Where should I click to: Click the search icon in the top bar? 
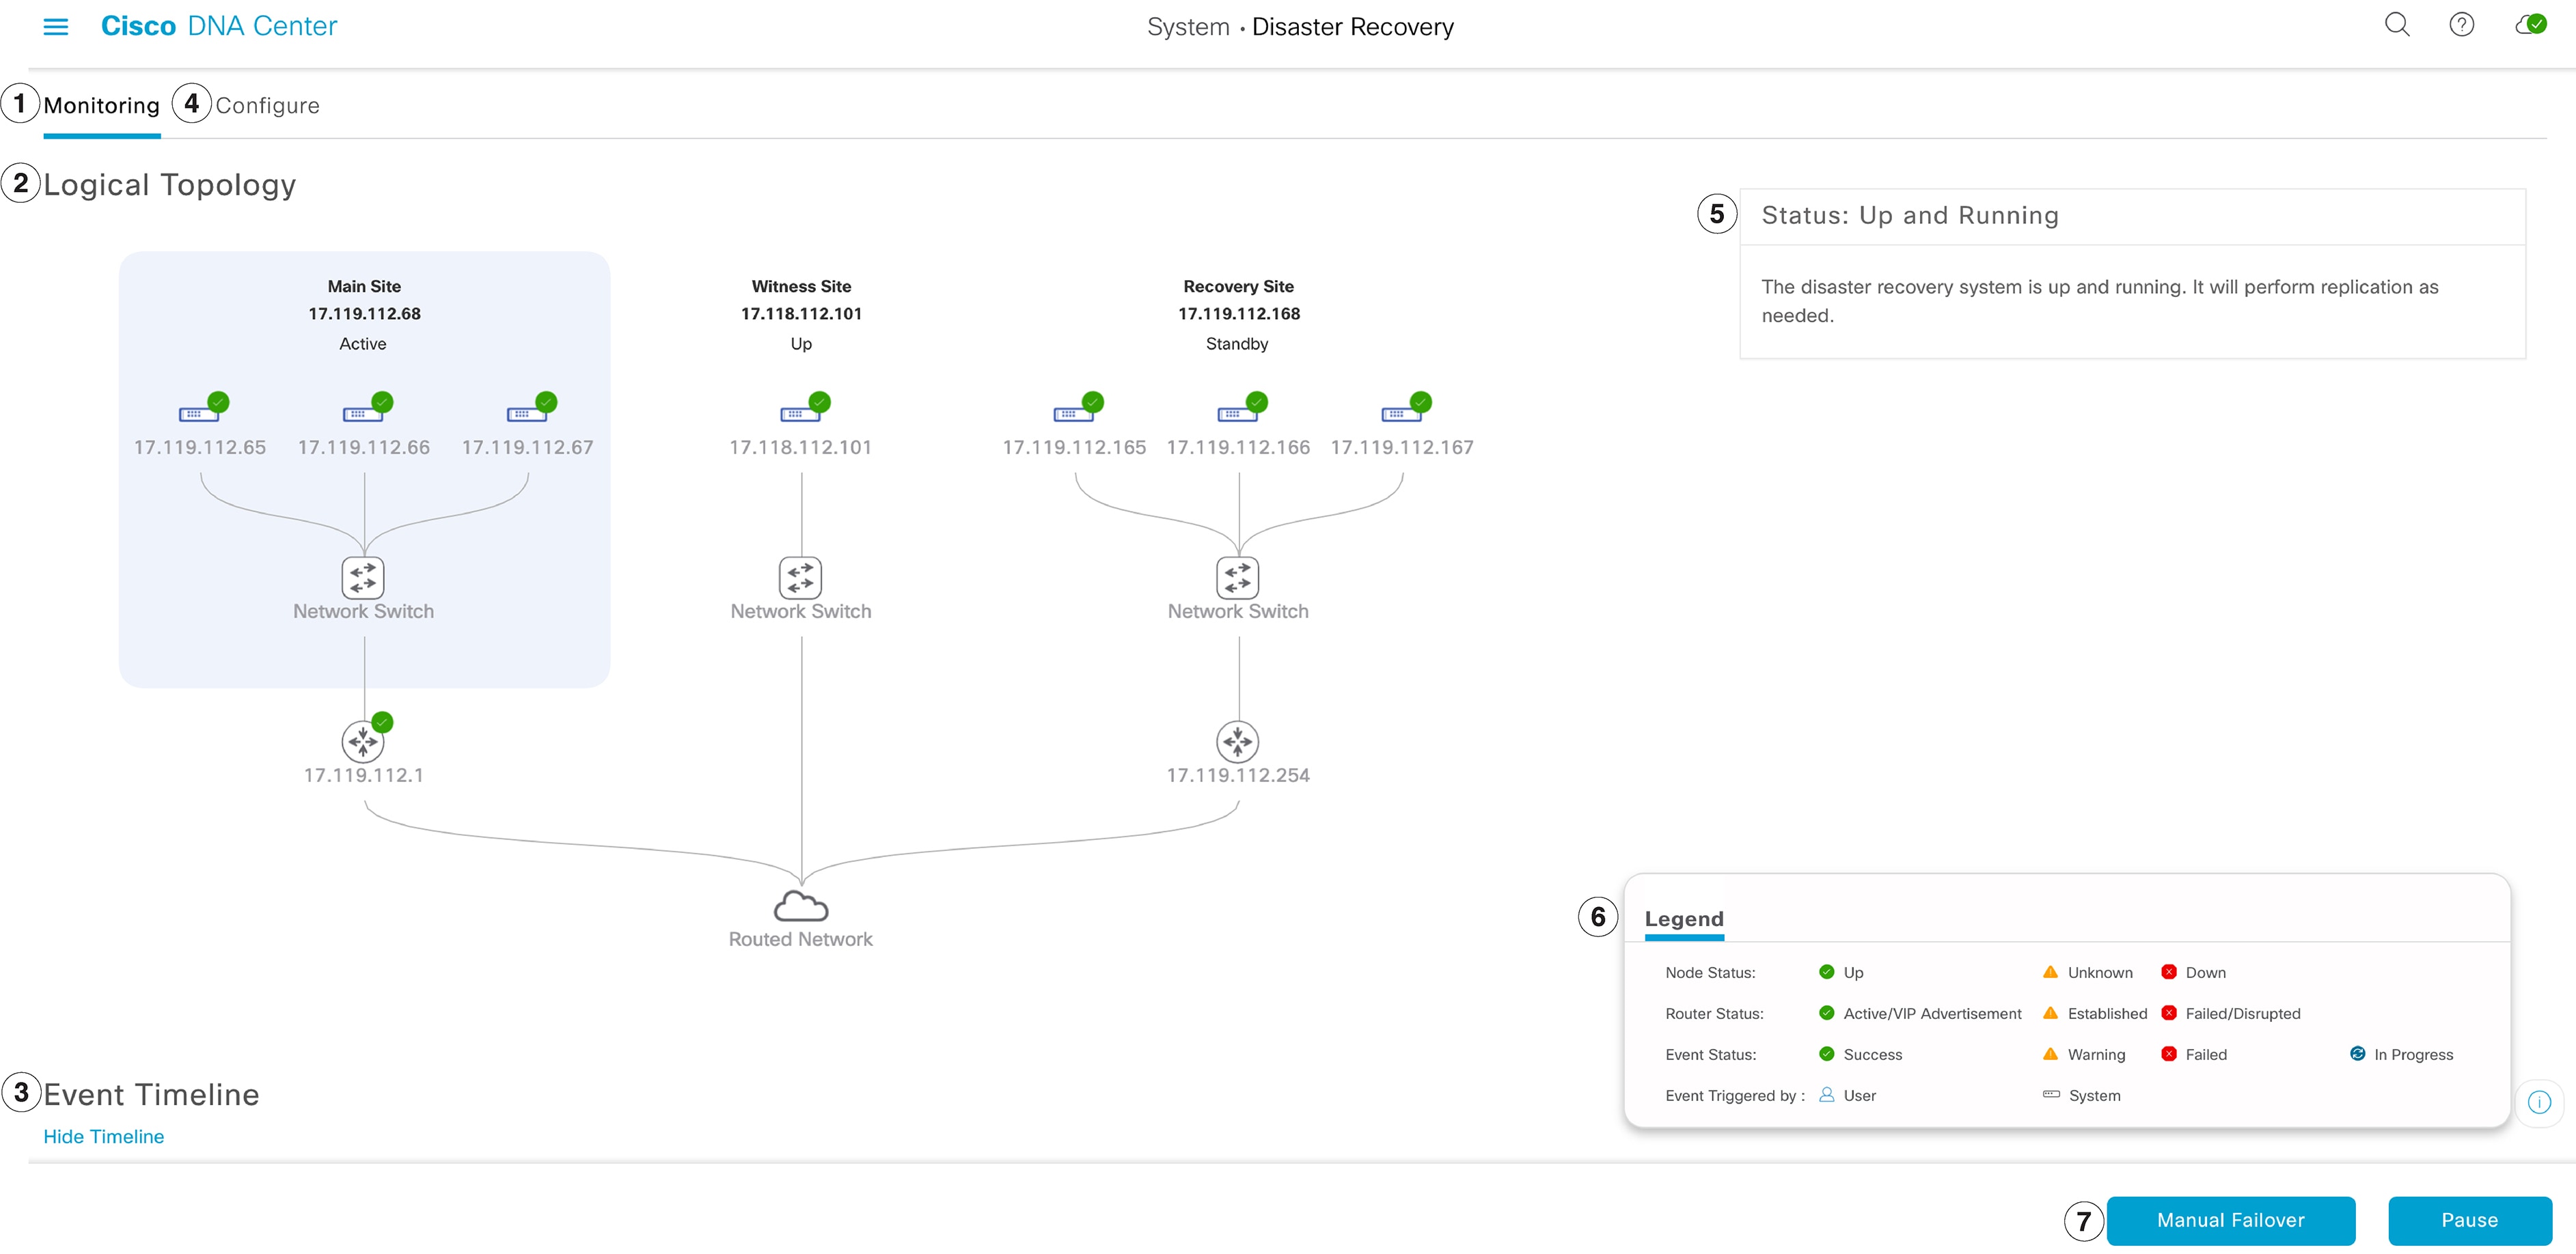(x=2396, y=25)
